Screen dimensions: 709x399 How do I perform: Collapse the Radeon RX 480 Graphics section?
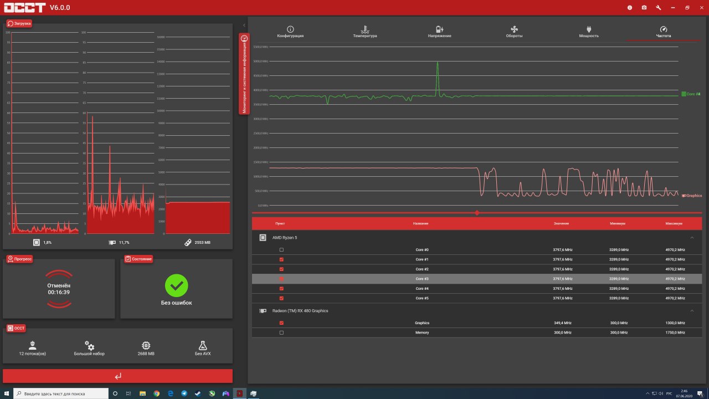(692, 311)
